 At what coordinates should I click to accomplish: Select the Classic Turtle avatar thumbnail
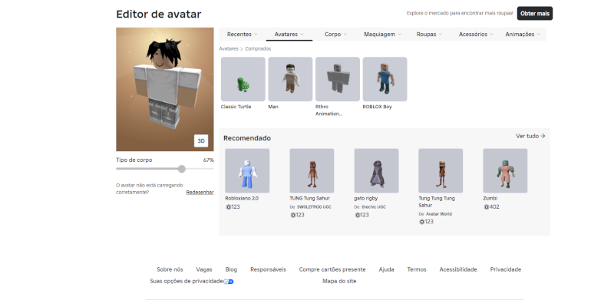[243, 79]
